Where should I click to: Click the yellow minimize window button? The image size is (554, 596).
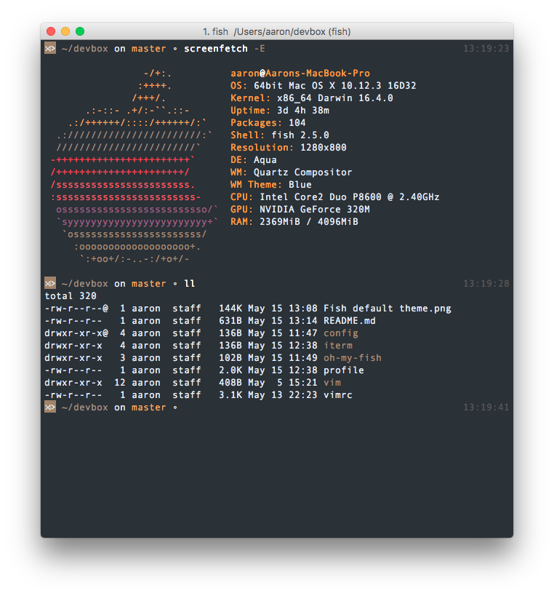[65, 31]
